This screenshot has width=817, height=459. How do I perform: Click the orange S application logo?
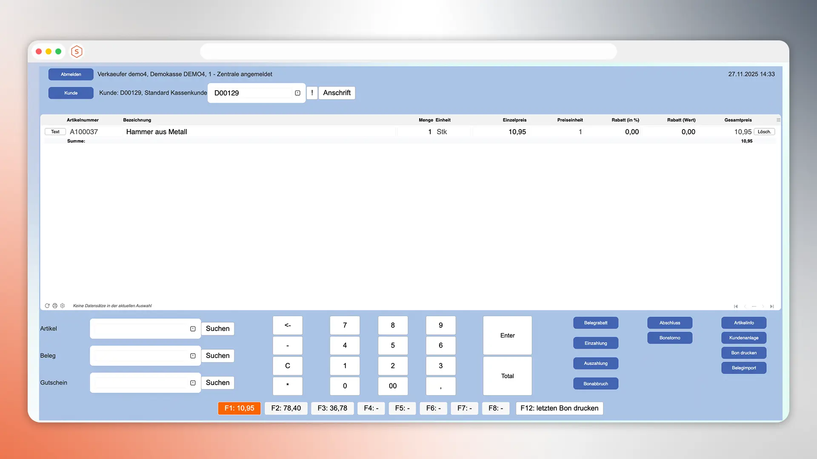[77, 51]
